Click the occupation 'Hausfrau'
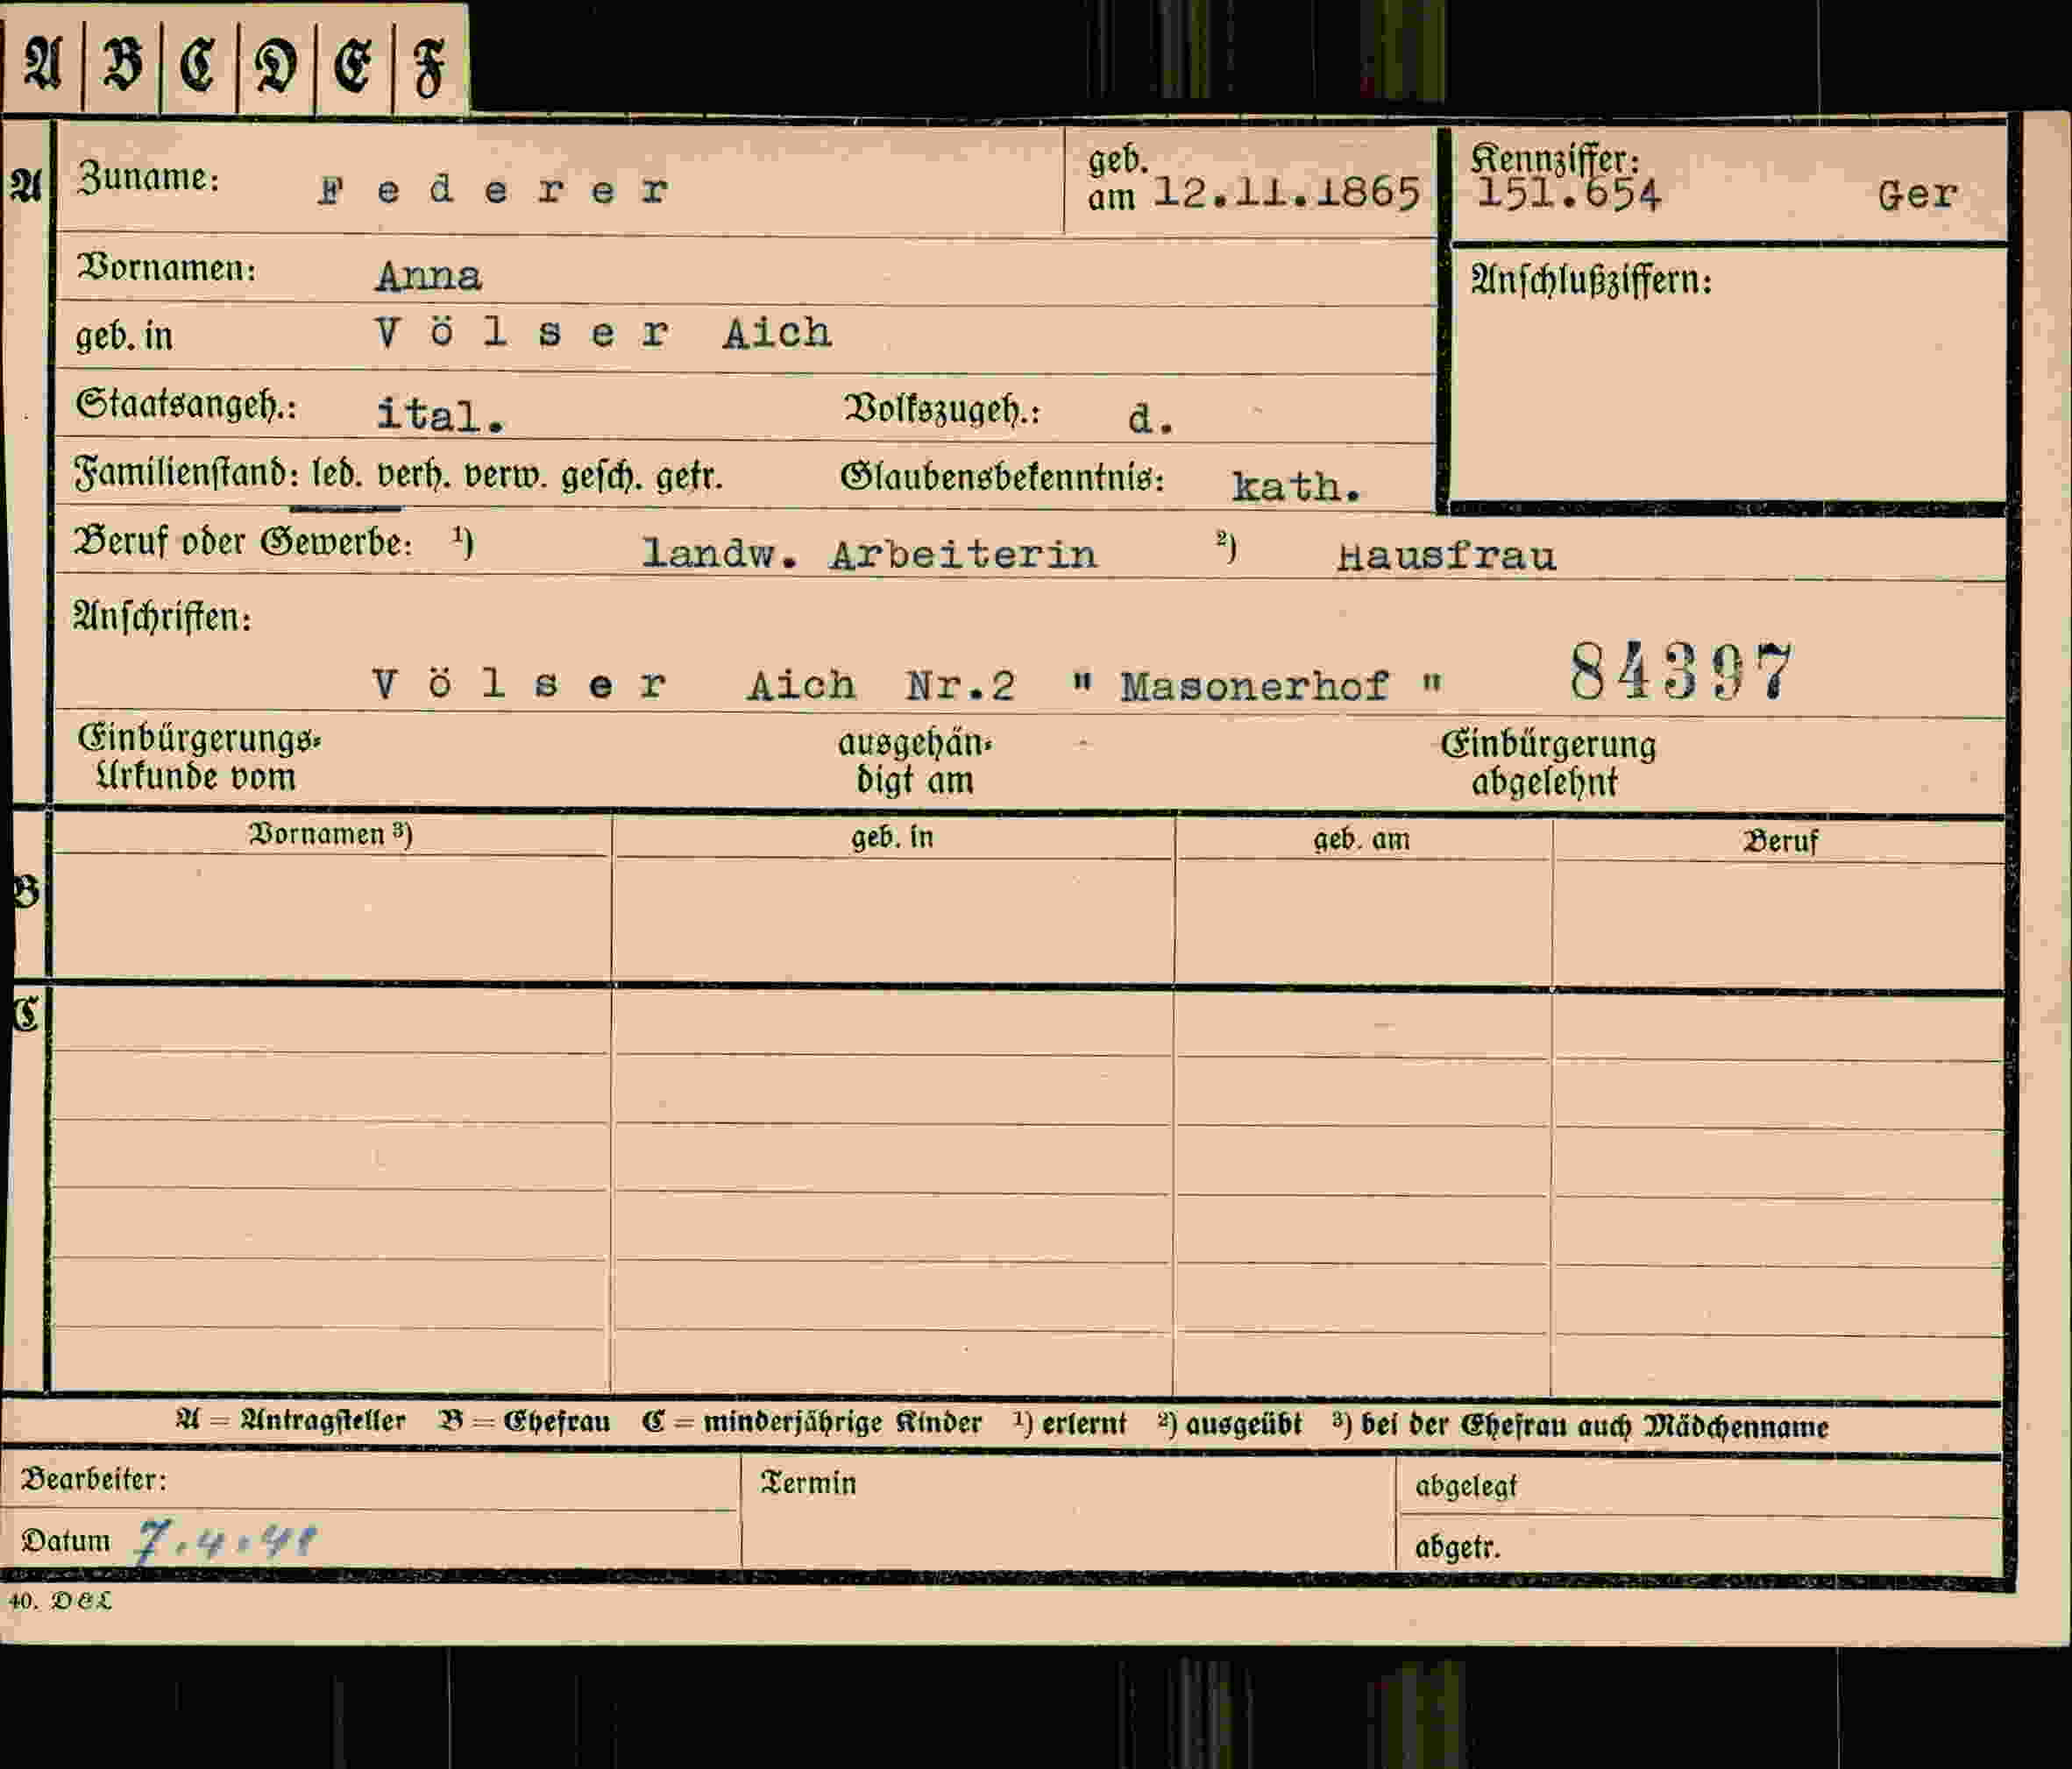 point(1446,555)
